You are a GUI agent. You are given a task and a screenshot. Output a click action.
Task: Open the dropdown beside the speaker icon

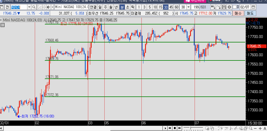(x=52, y=7)
